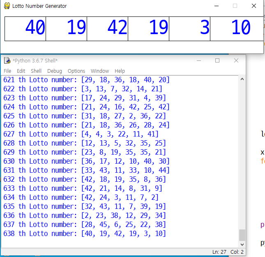Open the Debug menu
Image resolution: width=265 pixels, height=257 pixels.
click(x=55, y=71)
